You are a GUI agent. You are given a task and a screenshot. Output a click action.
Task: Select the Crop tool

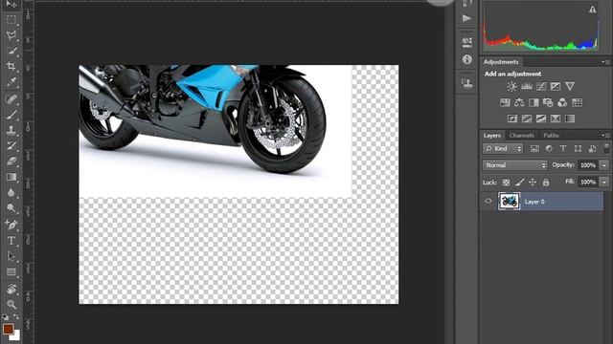tap(11, 66)
